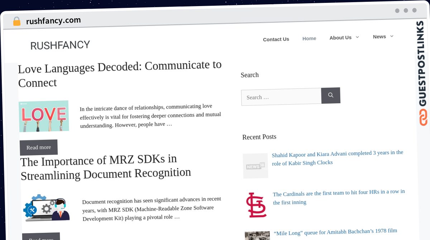Click the Amitabh Bachchan post thumbnail
The height and width of the screenshot is (240, 430).
[x=257, y=236]
